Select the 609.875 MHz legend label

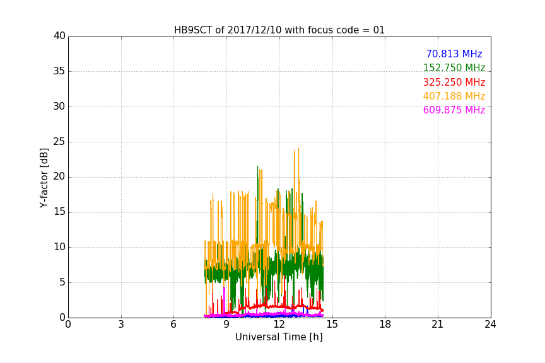pos(454,110)
